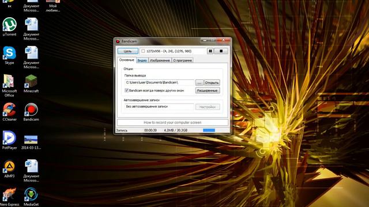The height and width of the screenshot is (207, 369).
Task: Launch Skype from the desktop
Action: click(x=9, y=55)
